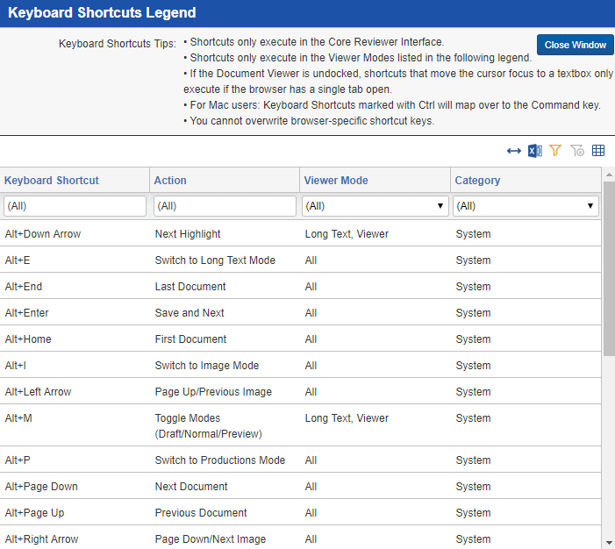The width and height of the screenshot is (615, 549).
Task: Click the Keyboard Shortcut filter field
Action: click(75, 206)
